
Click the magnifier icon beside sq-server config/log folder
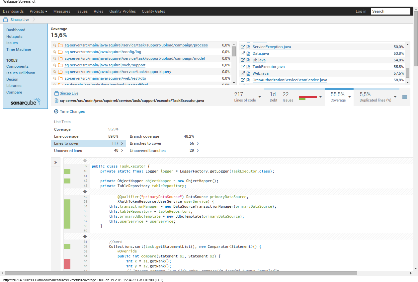click(x=55, y=52)
